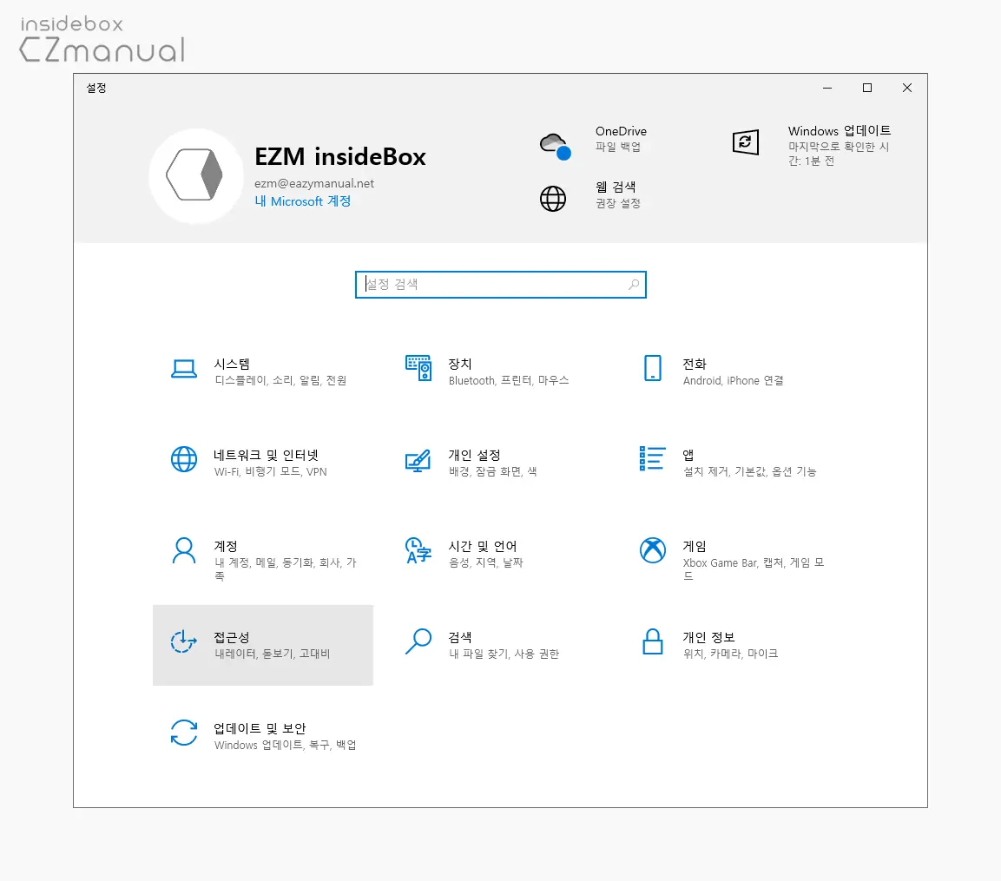
Task: Select the highlighted 접근성 title
Action: (x=232, y=638)
